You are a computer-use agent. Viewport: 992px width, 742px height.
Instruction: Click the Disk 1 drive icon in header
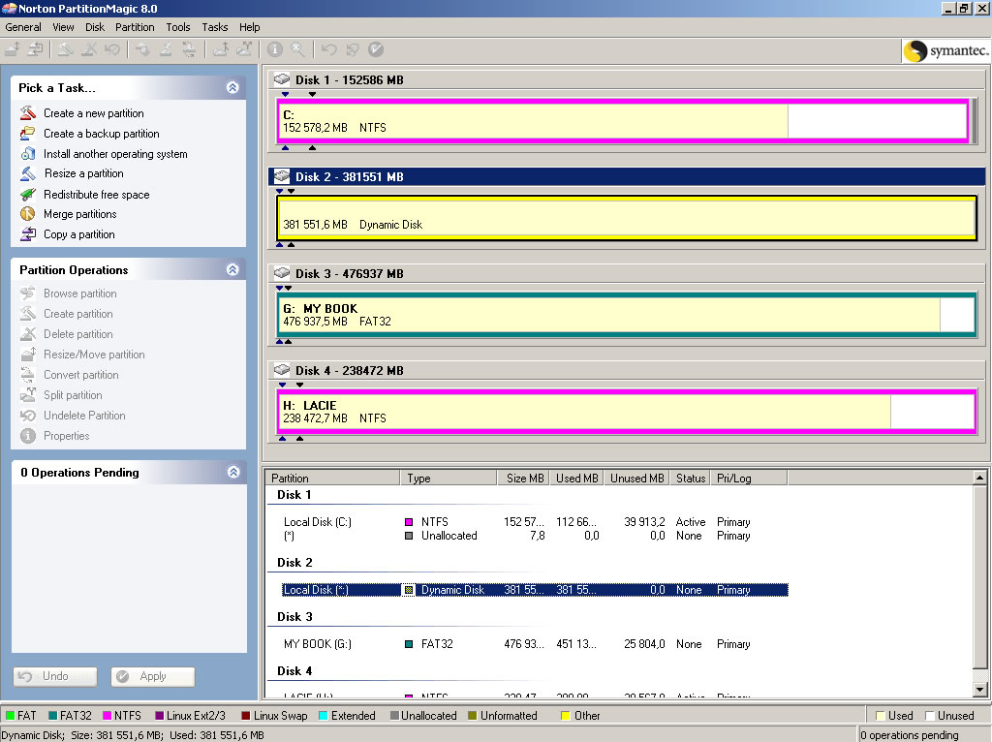tap(282, 79)
